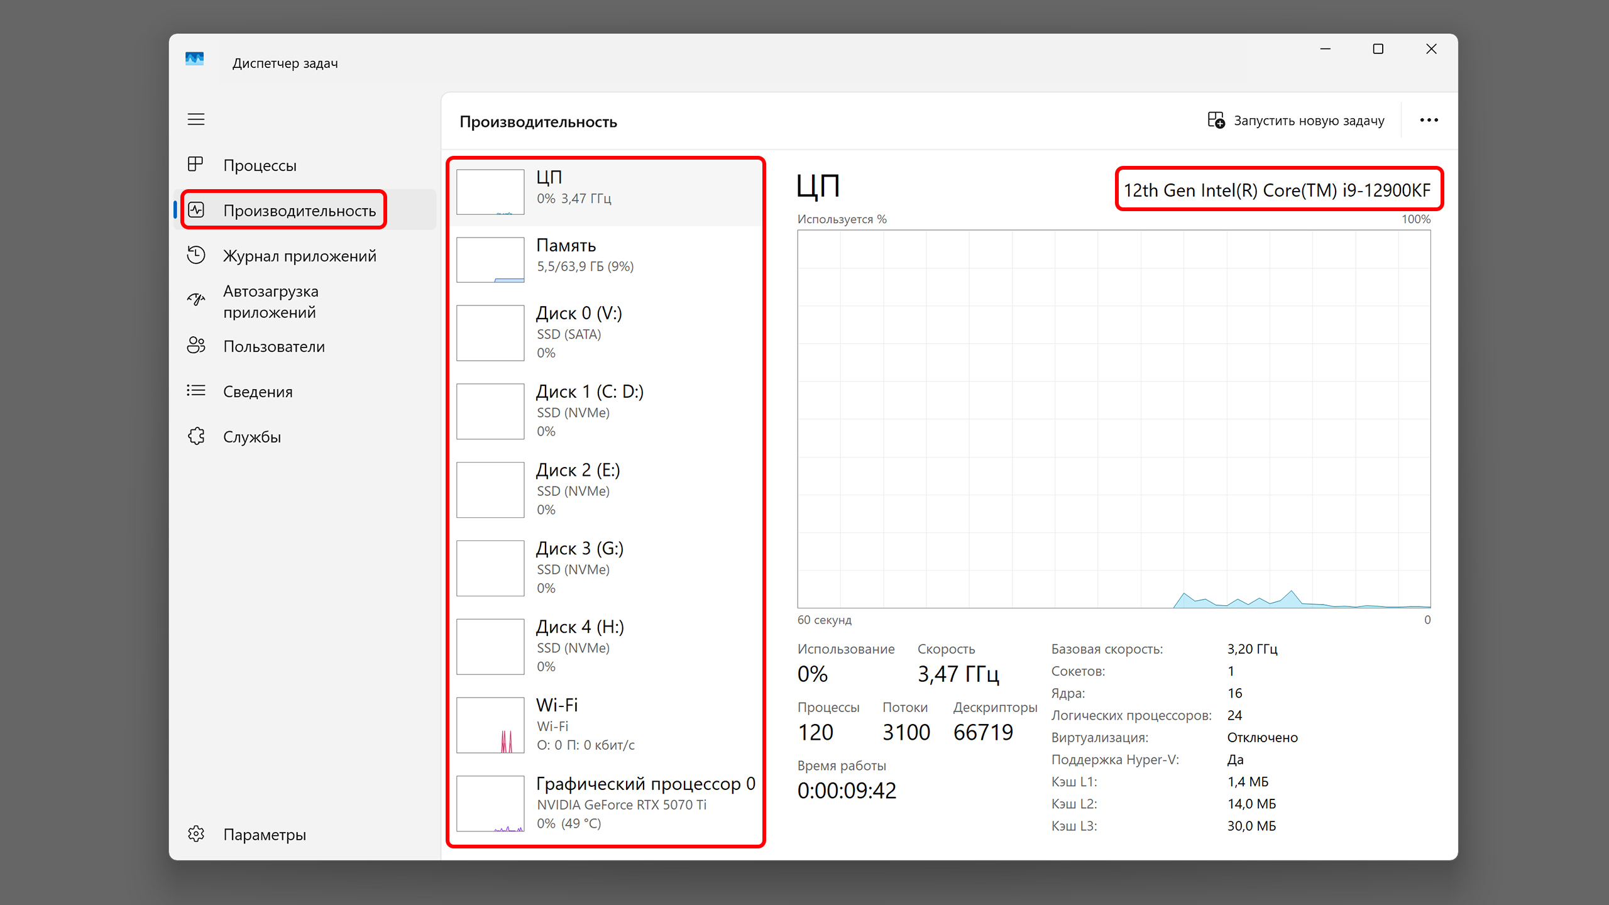1609x905 pixels.
Task: Click the Используется % graph label
Action: click(842, 219)
